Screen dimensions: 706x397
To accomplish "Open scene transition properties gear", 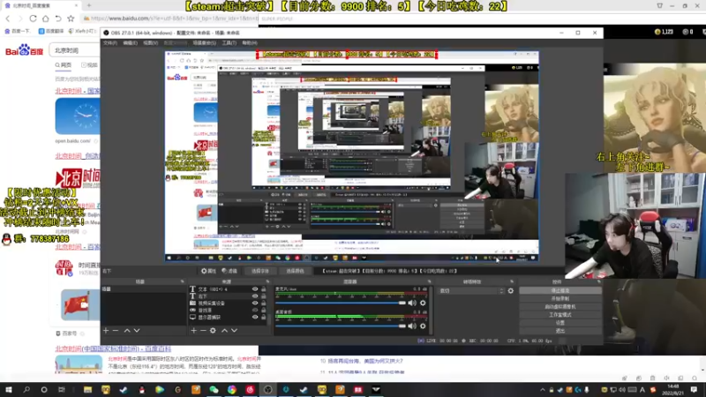I will [x=511, y=291].
